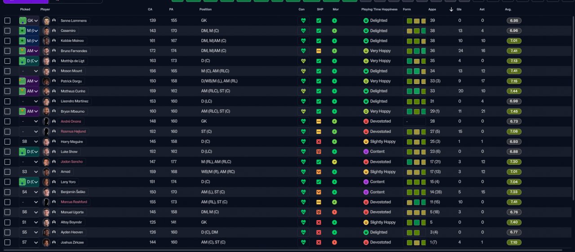
Task: Click the sort arrow beside Apps header
Action: coord(451,9)
